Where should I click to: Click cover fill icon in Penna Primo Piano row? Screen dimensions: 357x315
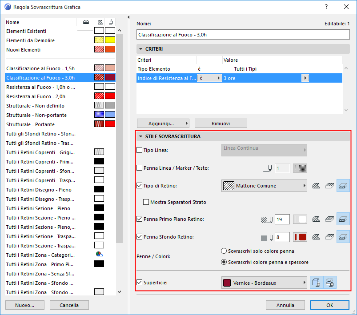click(329, 219)
